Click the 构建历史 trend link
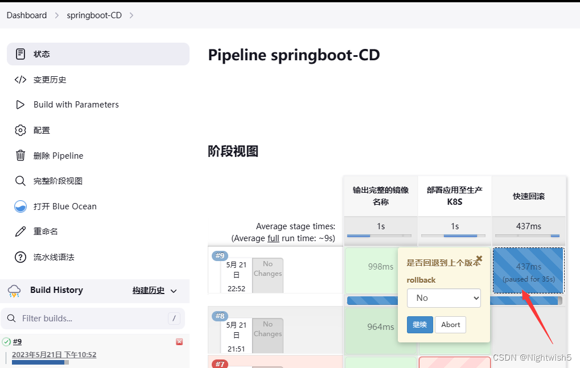The image size is (580, 368). point(149,291)
